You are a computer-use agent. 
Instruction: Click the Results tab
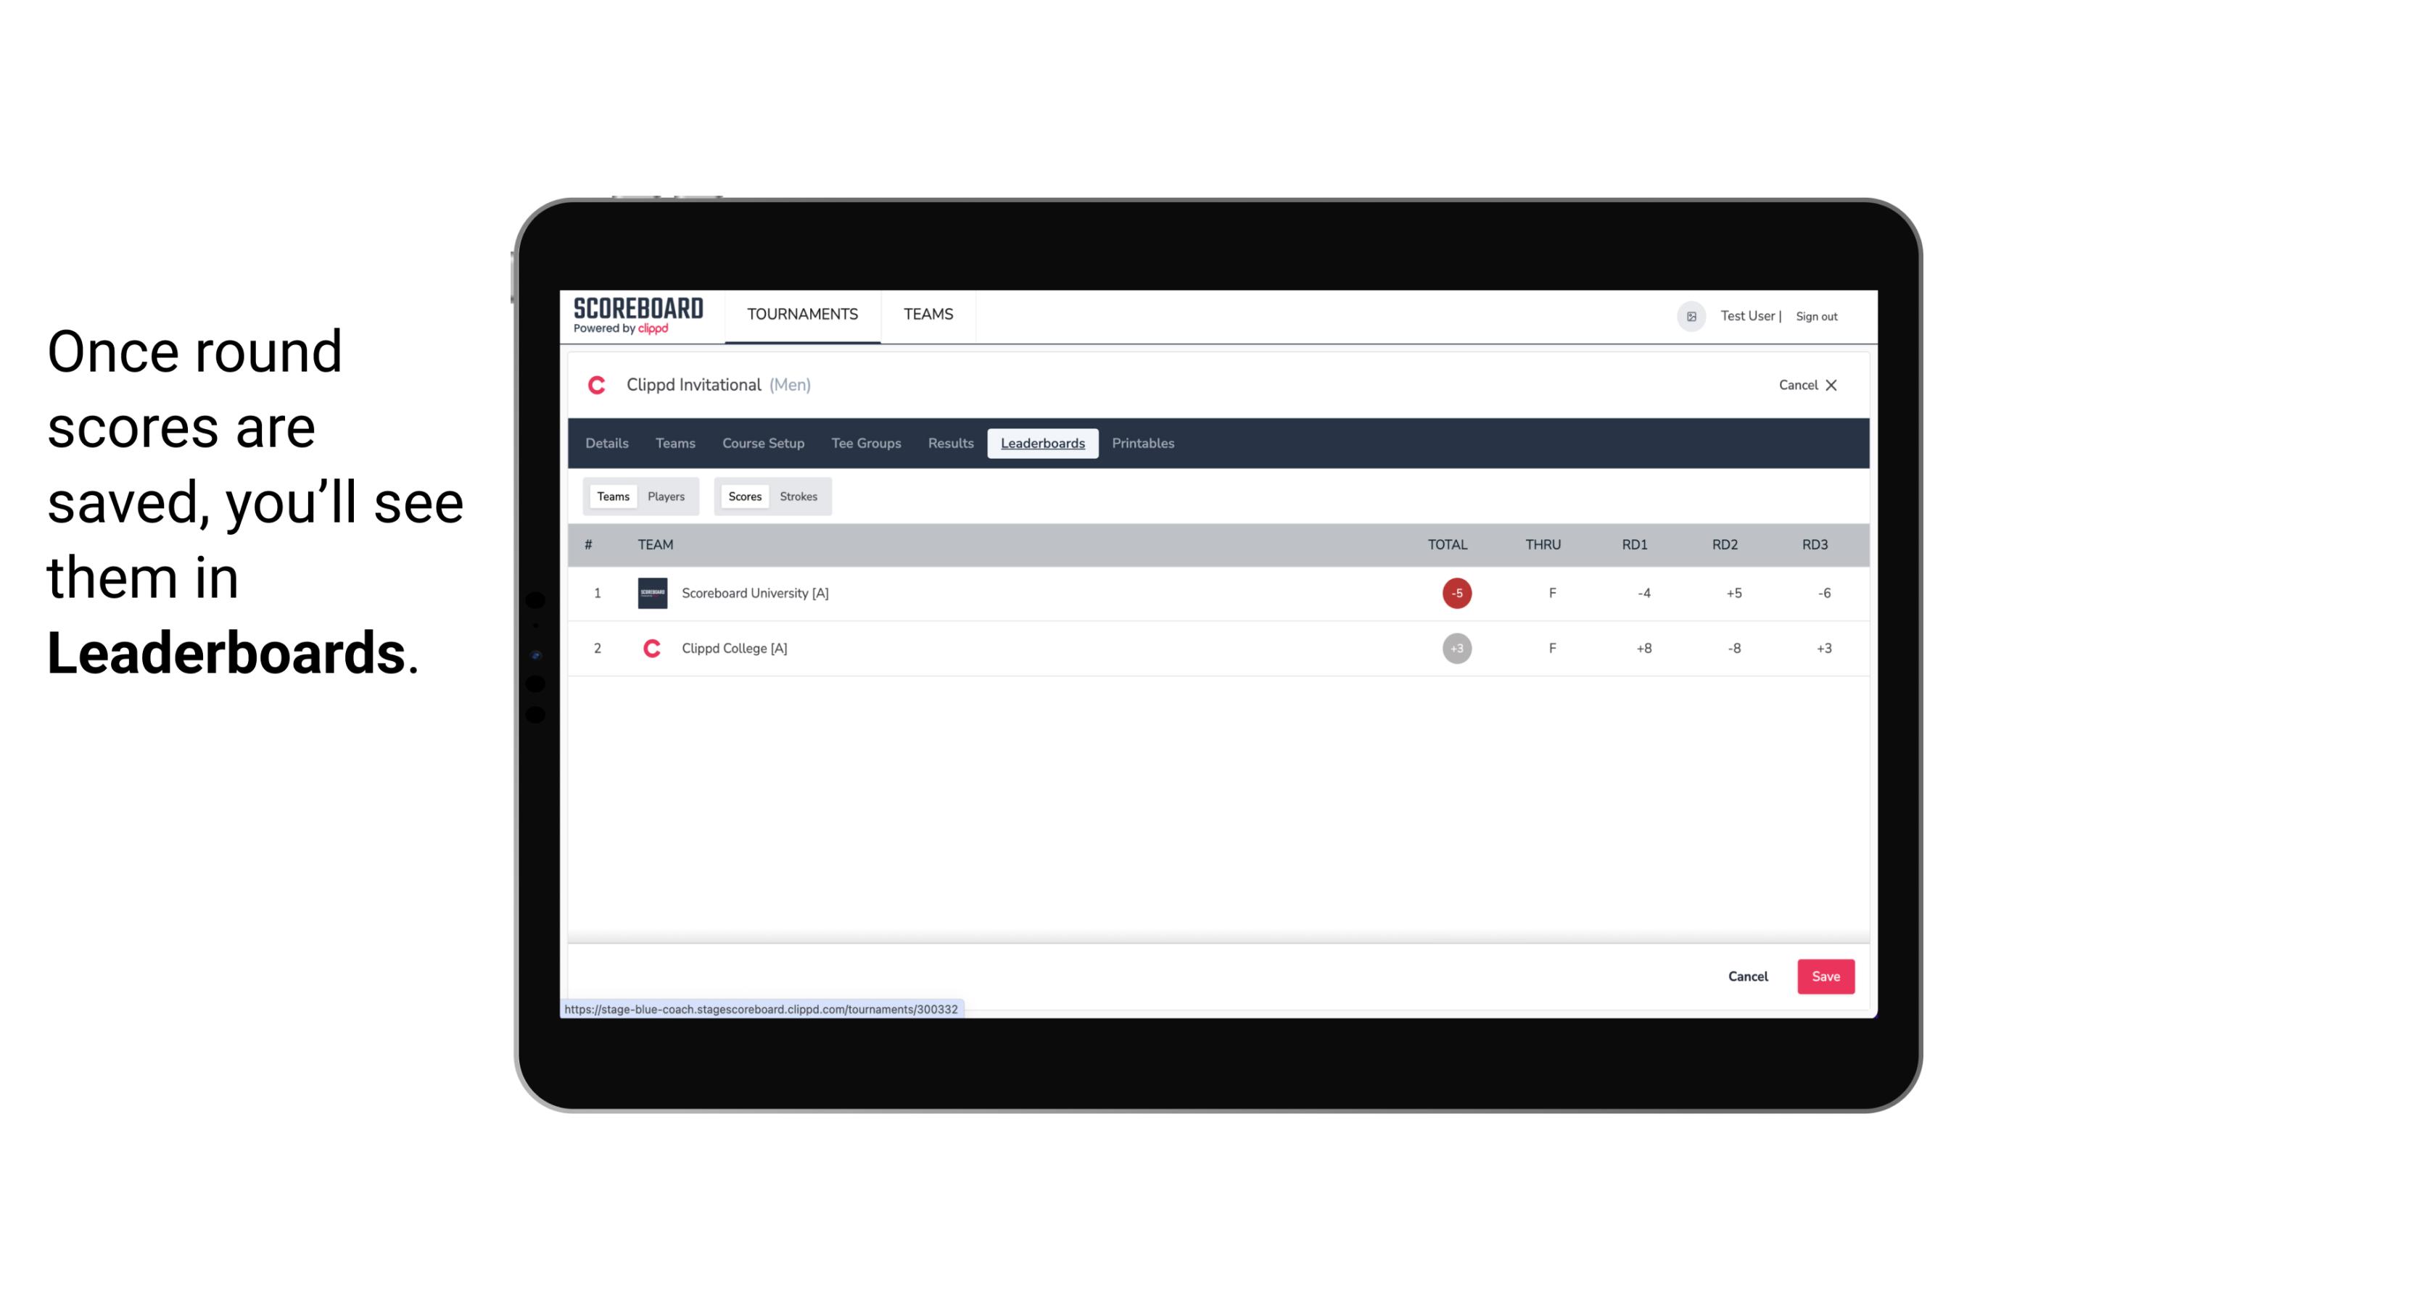pyautogui.click(x=949, y=444)
